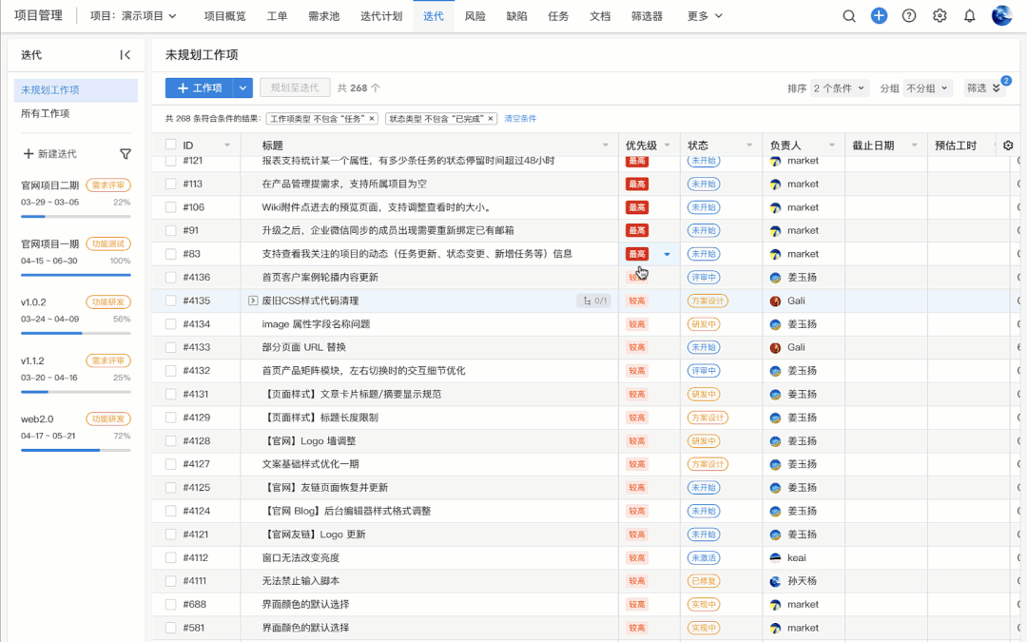Viewport: 1027px width, 642px height.
Task: Open the notifications bell icon
Action: 969,15
